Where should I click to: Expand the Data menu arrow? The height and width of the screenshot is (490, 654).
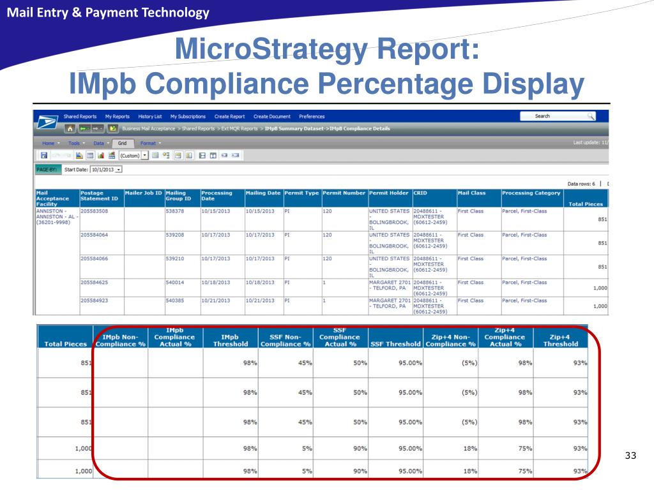tap(108, 144)
